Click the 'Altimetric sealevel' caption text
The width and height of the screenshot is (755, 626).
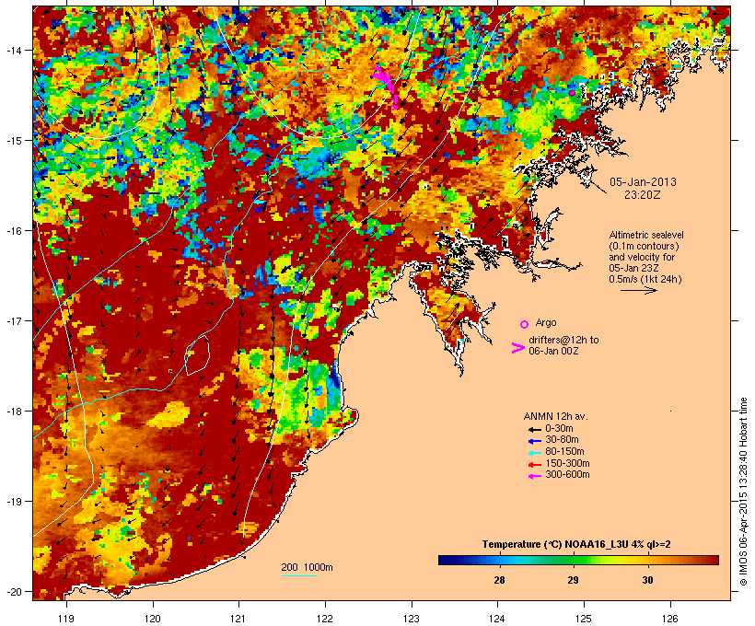(x=646, y=235)
